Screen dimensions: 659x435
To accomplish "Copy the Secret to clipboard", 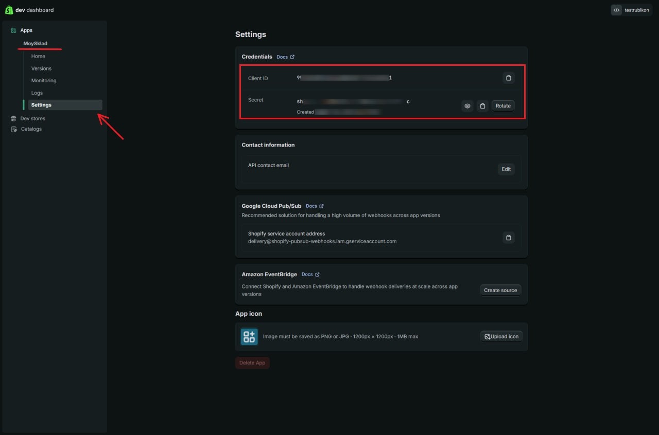I will point(482,106).
